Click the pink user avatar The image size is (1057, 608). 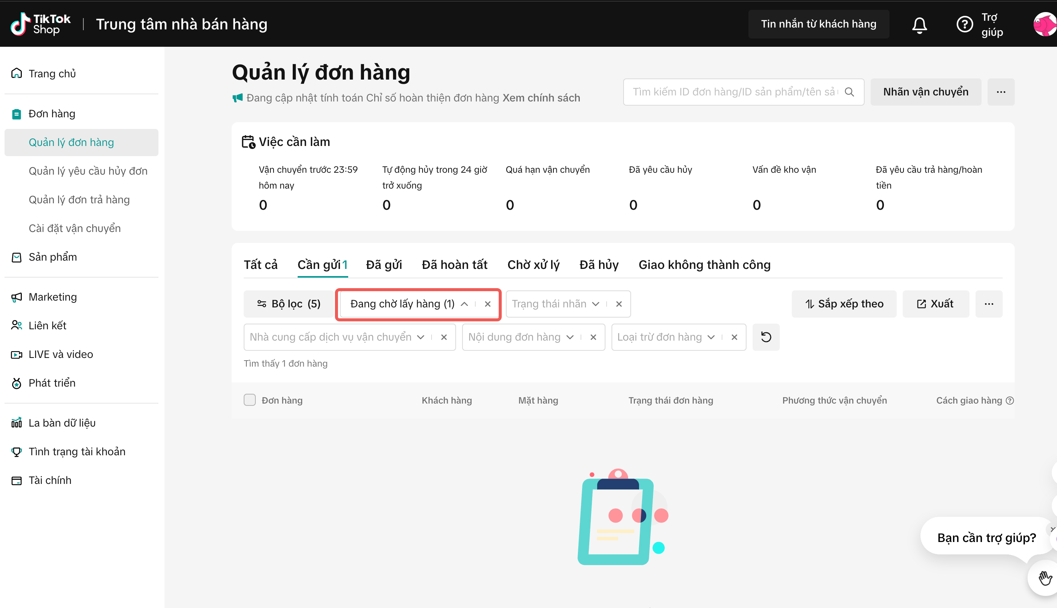(1045, 24)
